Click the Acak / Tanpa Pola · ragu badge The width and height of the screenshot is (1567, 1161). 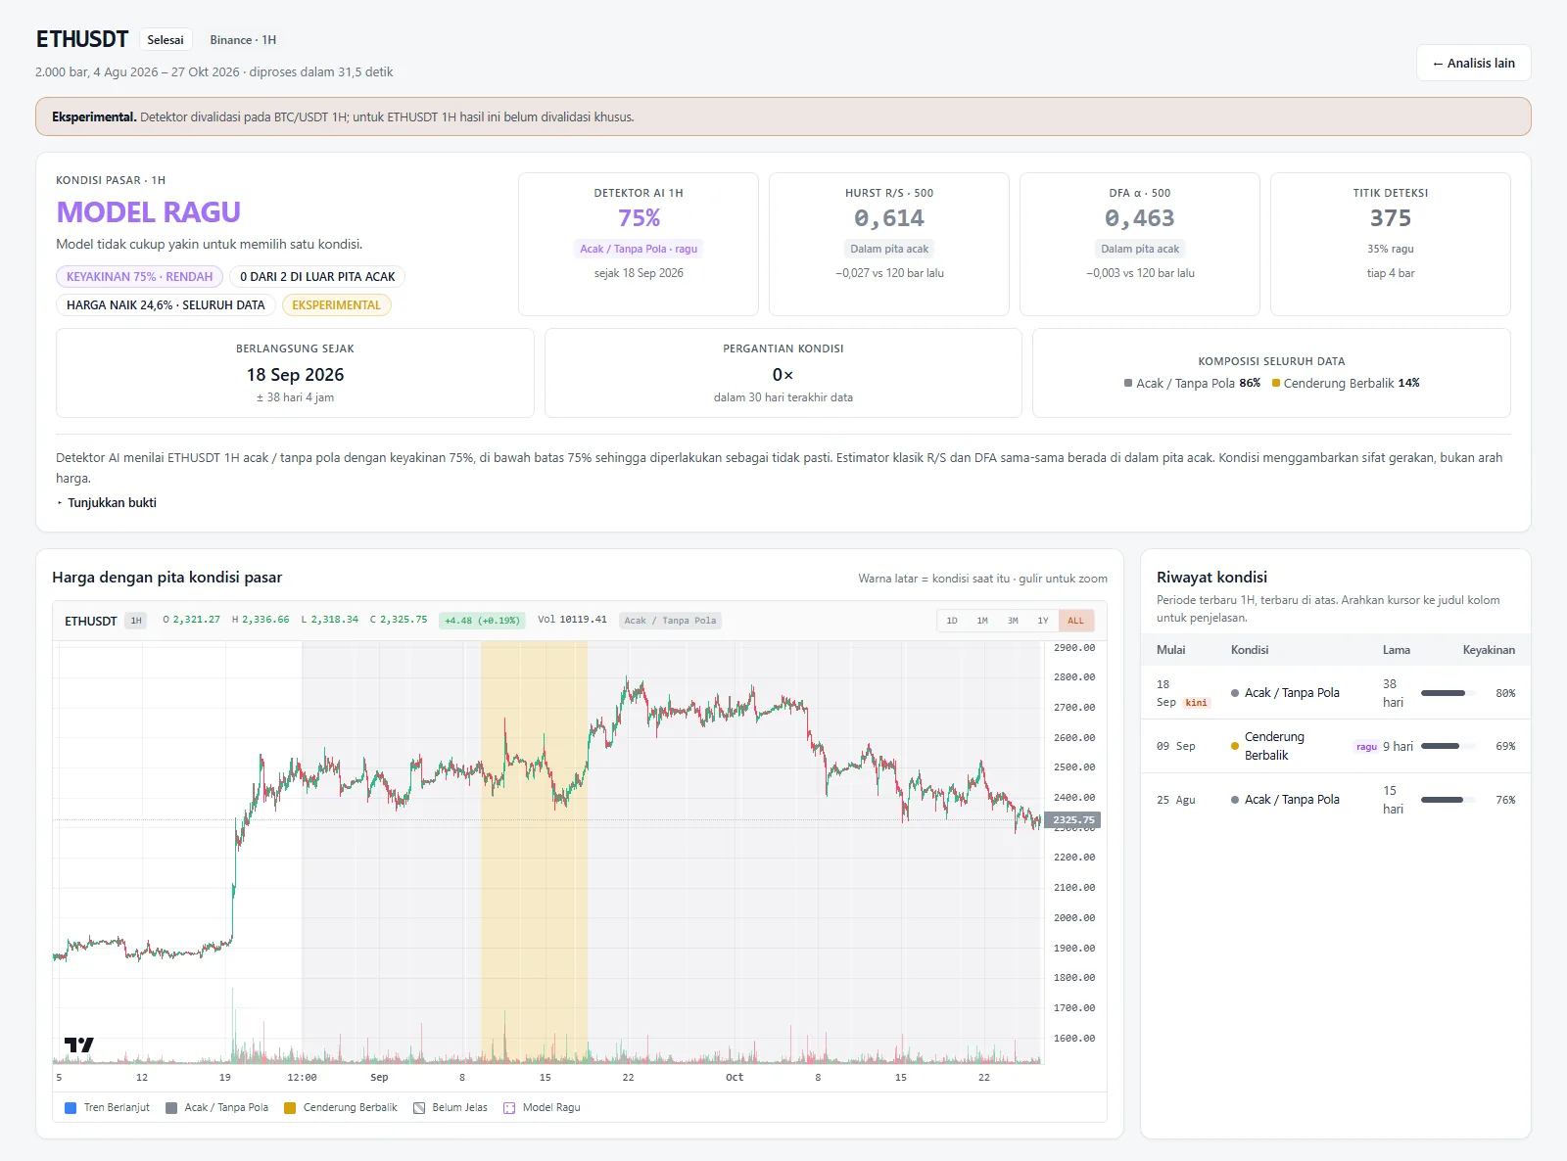639,249
